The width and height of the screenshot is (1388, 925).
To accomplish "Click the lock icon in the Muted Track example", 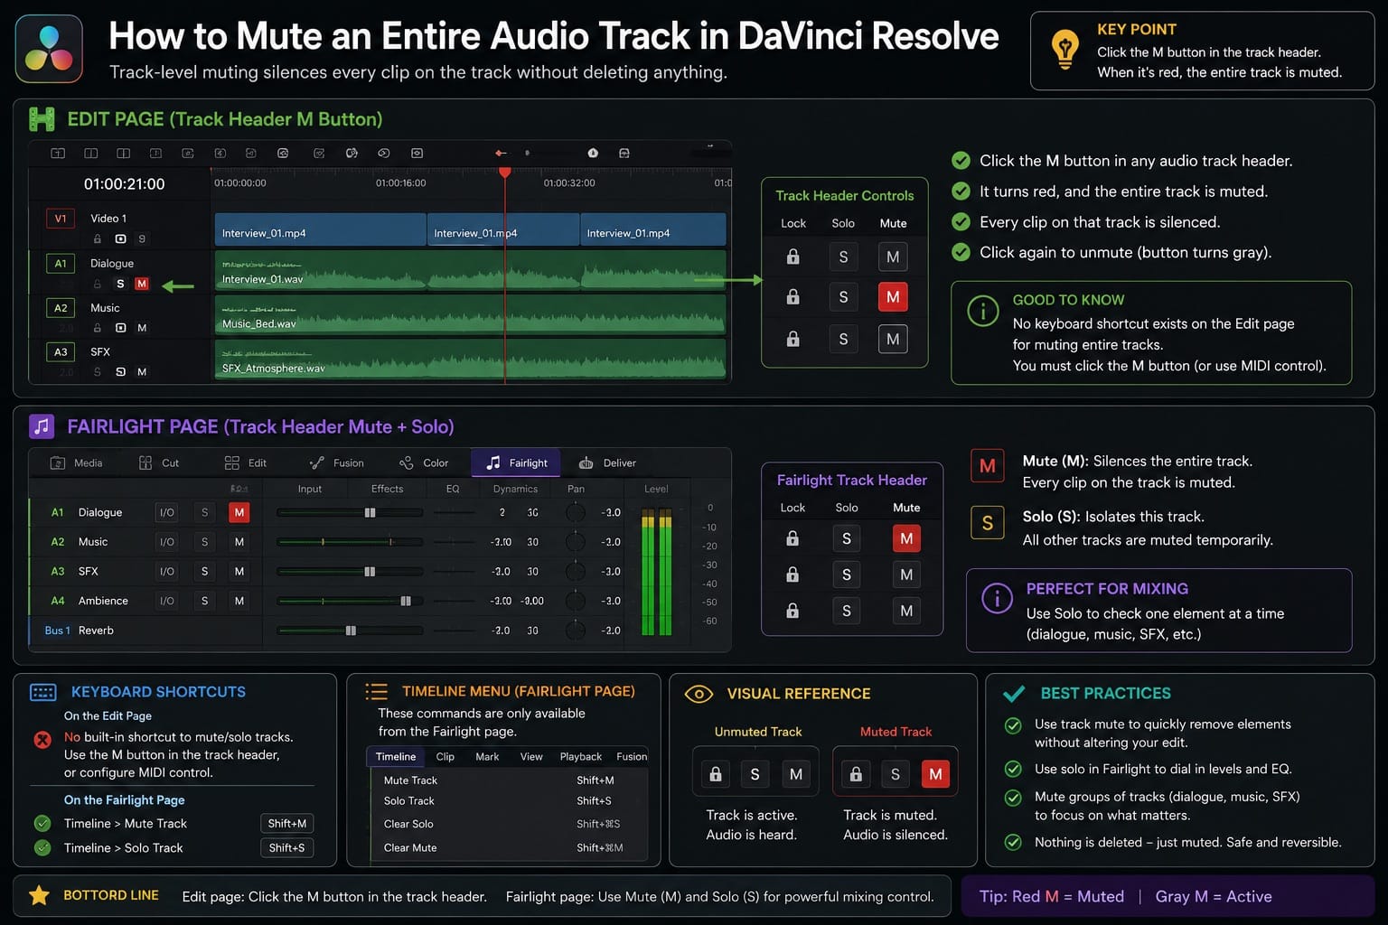I will click(x=856, y=774).
